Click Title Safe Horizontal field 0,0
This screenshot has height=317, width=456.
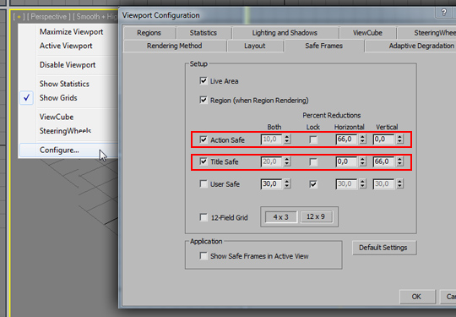[x=347, y=161]
